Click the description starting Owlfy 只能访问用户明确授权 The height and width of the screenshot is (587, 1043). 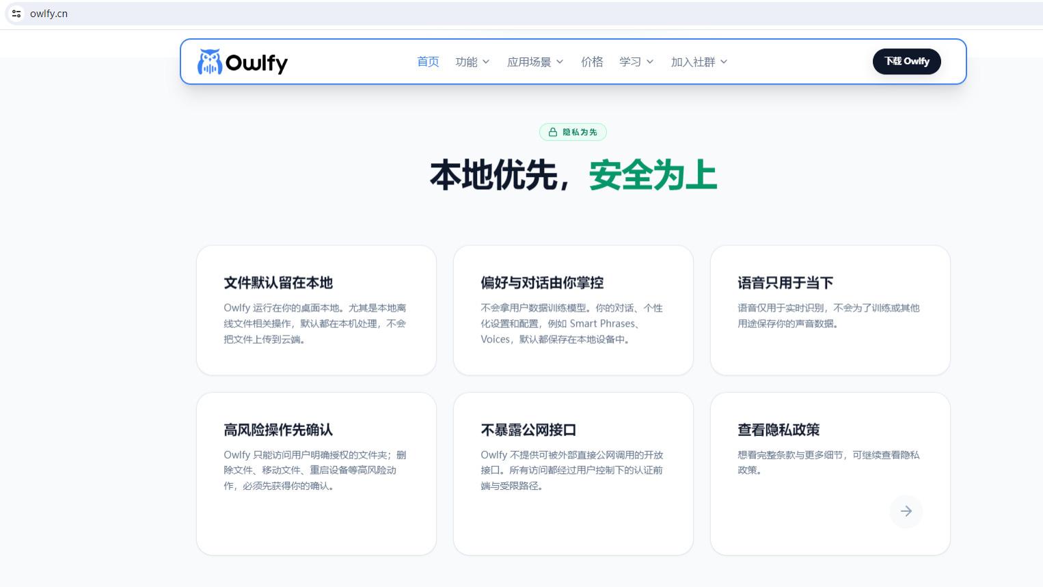(315, 470)
